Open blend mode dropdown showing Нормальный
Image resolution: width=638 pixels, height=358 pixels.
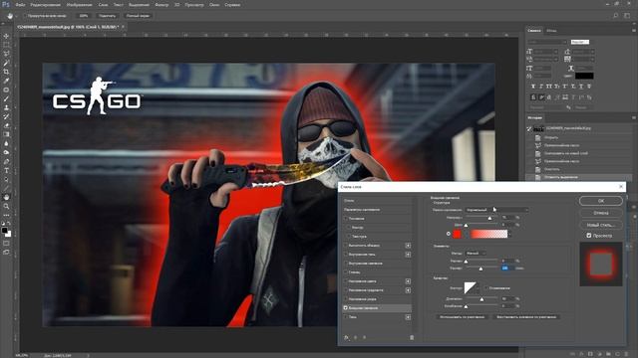click(x=496, y=210)
